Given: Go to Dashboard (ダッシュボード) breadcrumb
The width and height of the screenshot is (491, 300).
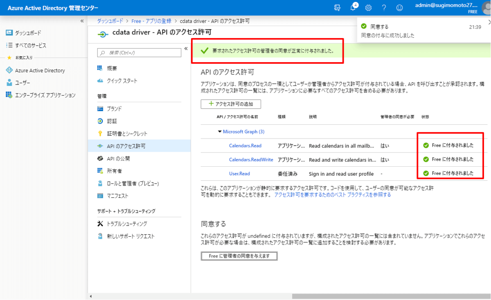Looking at the screenshot, I should (110, 21).
